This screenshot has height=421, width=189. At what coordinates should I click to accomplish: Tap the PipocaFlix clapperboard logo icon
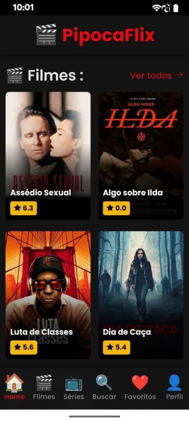coord(46,35)
